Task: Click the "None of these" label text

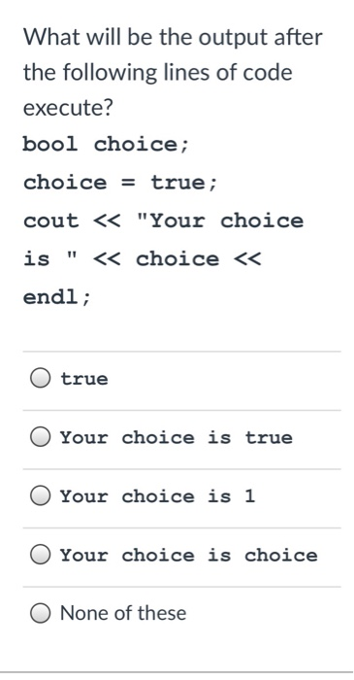Action: click(123, 613)
